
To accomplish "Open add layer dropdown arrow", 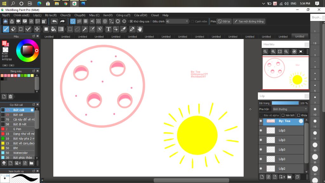I will (x=284, y=177).
